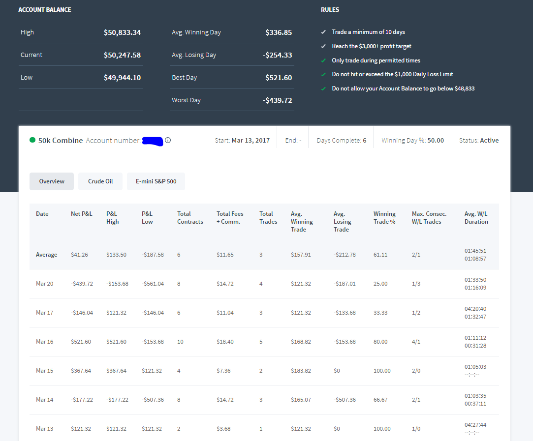
Task: Select the Mar 13 row
Action: point(264,429)
